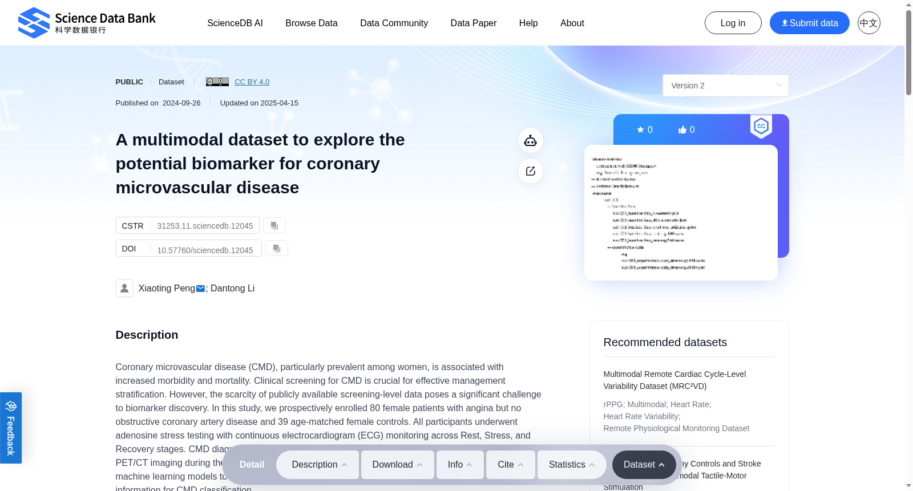Open Data Community menu
The image size is (913, 491).
[394, 23]
